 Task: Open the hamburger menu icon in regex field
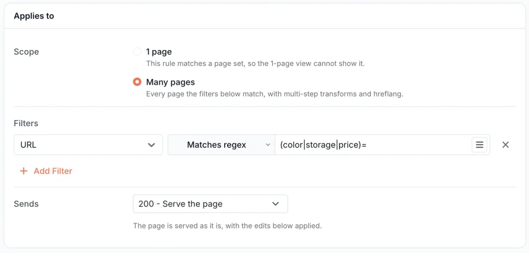click(x=479, y=145)
